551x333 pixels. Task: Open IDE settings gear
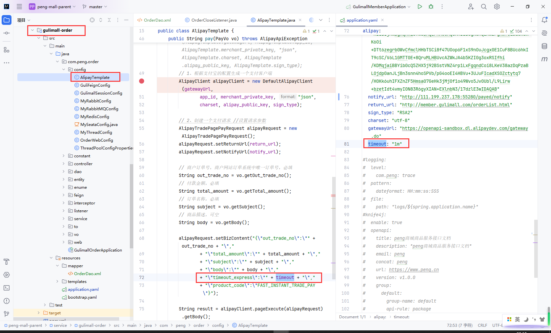click(x=497, y=7)
